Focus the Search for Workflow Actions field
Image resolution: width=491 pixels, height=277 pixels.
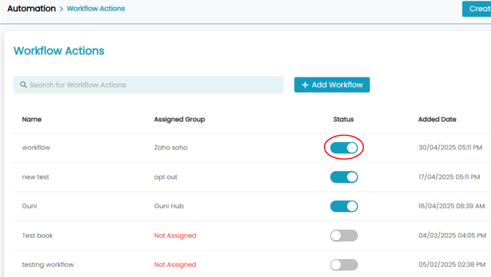[149, 85]
